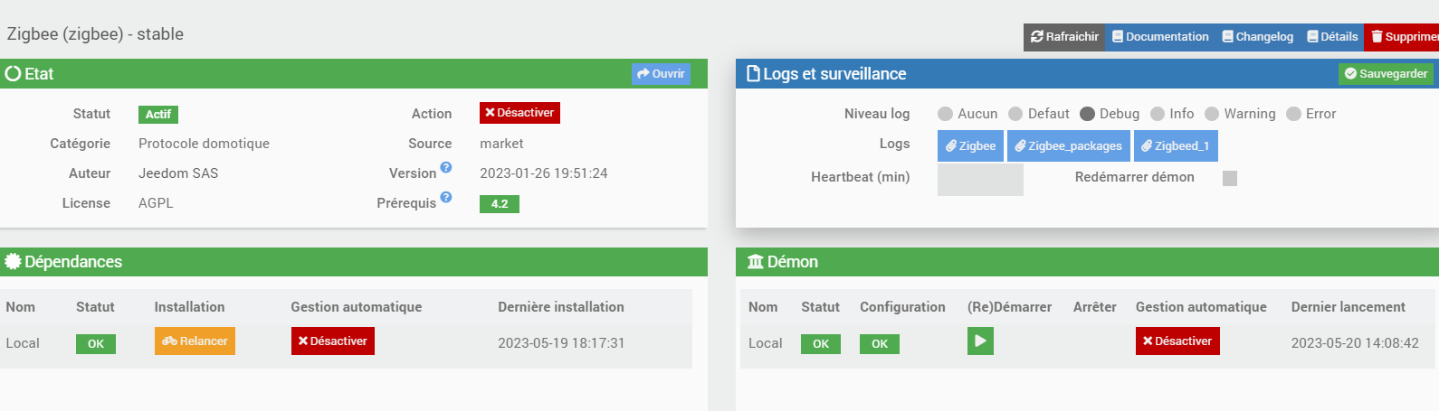Image resolution: width=1439 pixels, height=411 pixels.
Task: Open the Détails view
Action: [x=1332, y=37]
